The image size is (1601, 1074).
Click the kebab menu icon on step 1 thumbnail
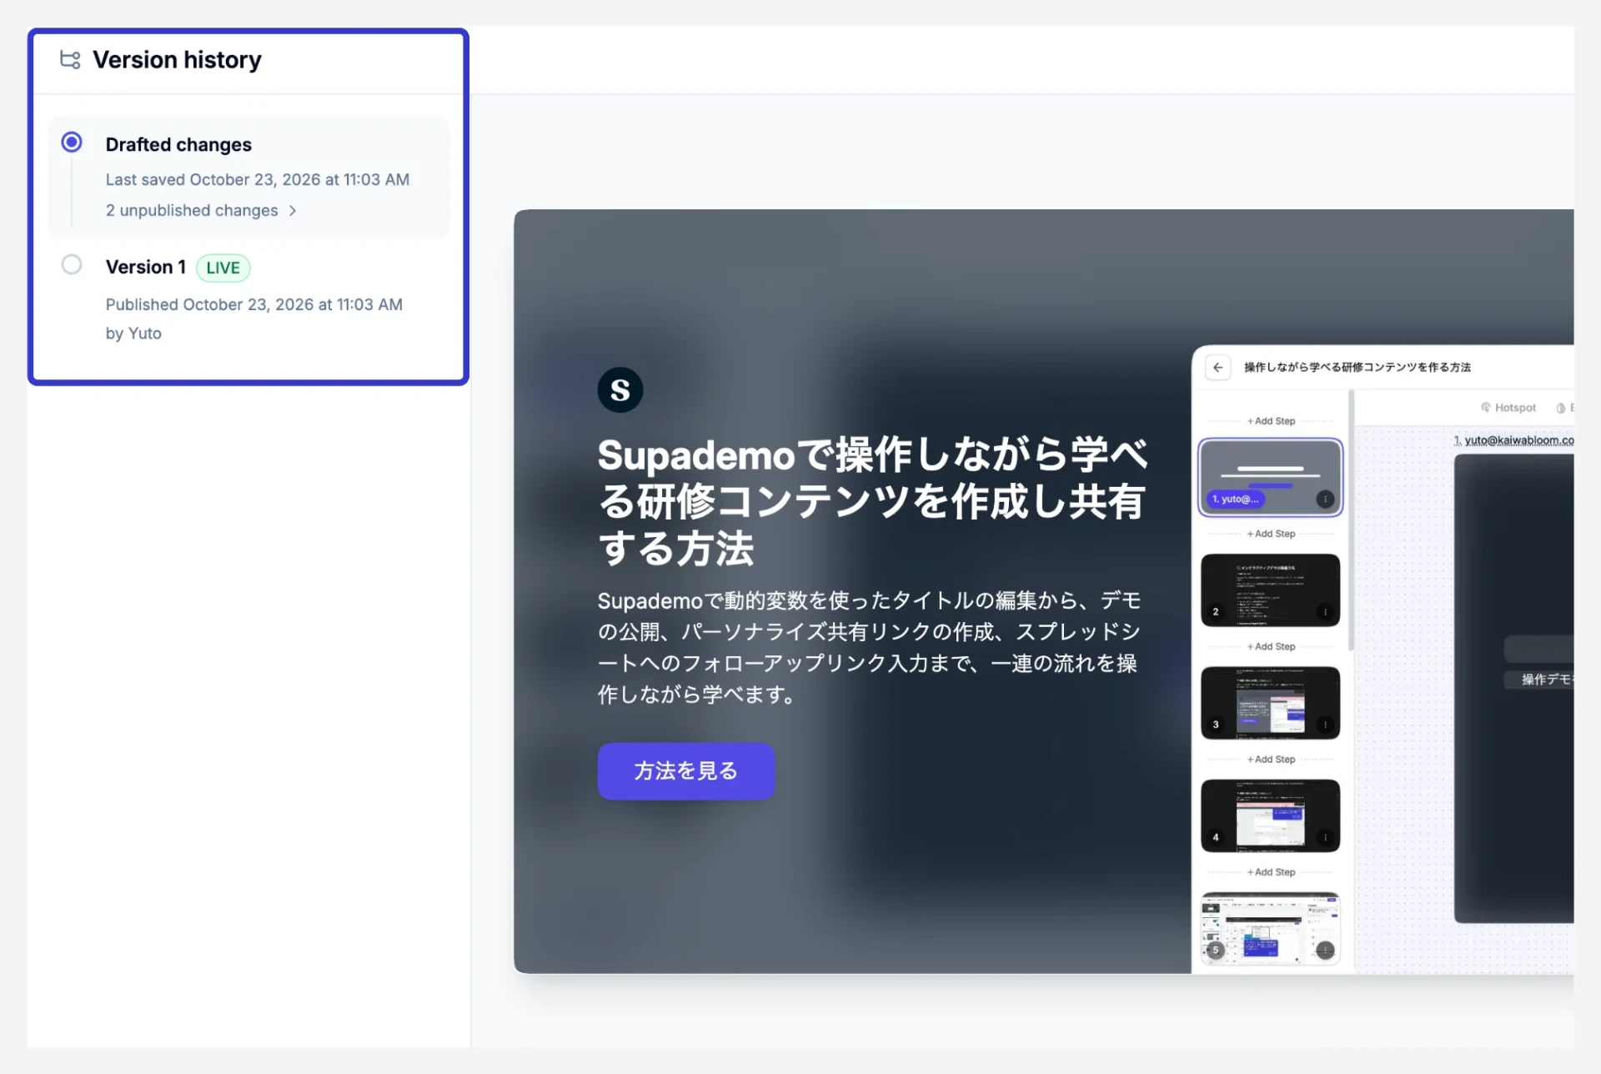pyautogui.click(x=1325, y=499)
